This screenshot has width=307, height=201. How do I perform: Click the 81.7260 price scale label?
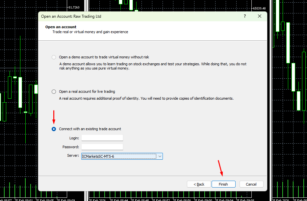click(73, 7)
